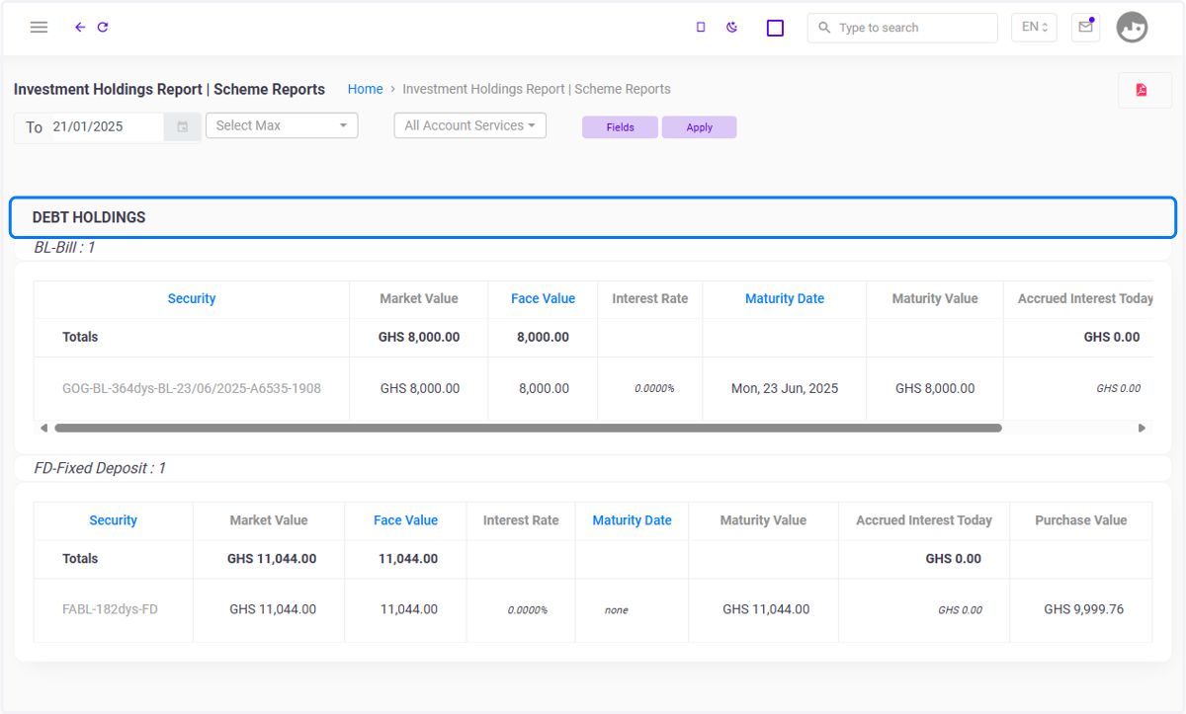Open the All Account Services dropdown
This screenshot has width=1186, height=714.
pyautogui.click(x=469, y=125)
